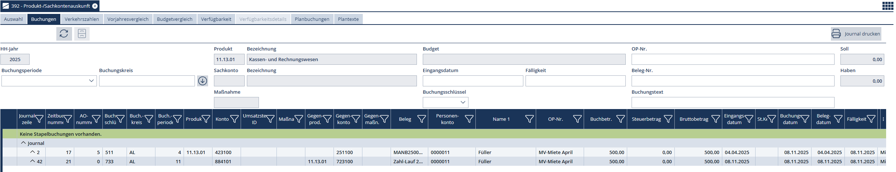The image size is (896, 172).
Task: Click the Bruttobetrag column filter icon
Action: (715, 119)
